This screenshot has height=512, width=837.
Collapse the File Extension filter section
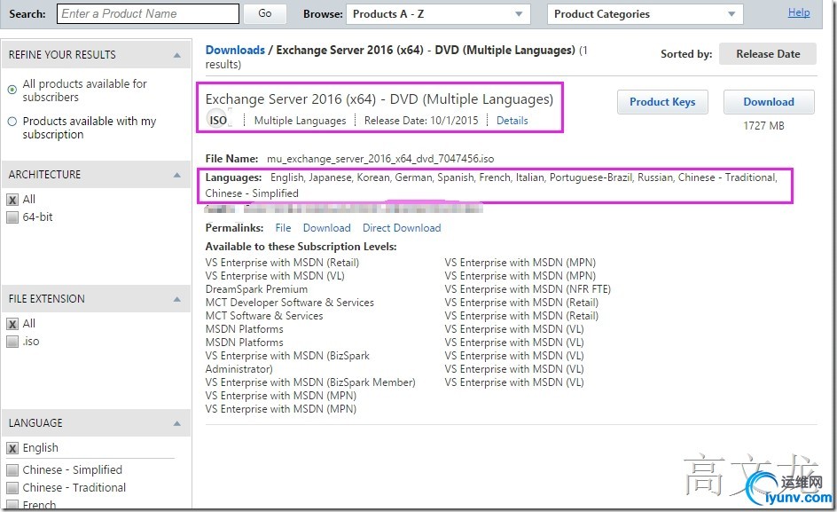[x=177, y=299]
